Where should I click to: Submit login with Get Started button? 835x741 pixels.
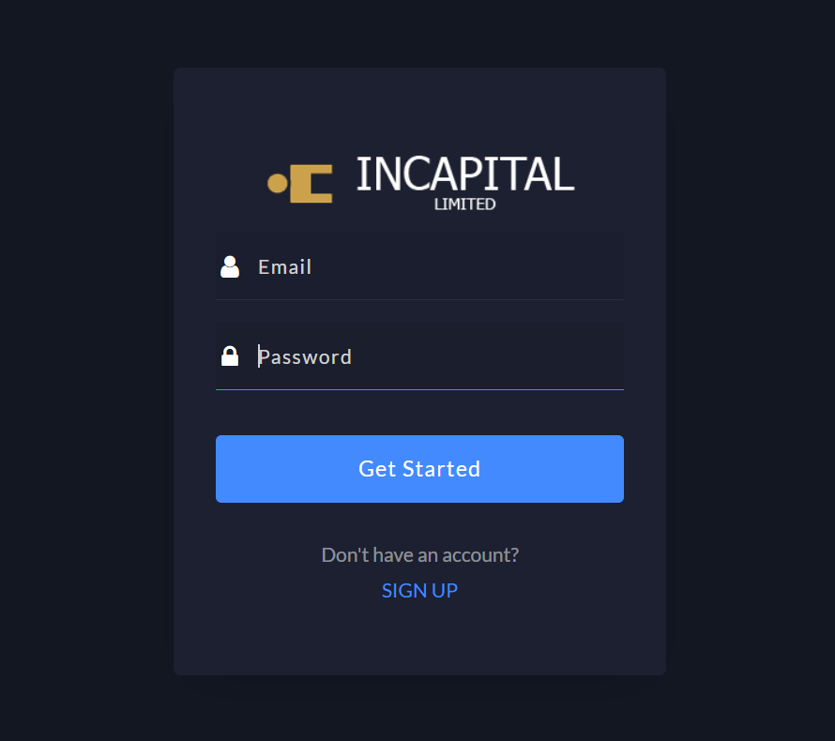(x=419, y=469)
